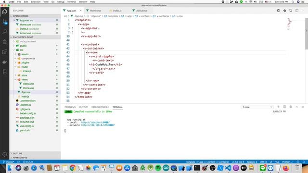Expand the store folder

tap(24, 75)
